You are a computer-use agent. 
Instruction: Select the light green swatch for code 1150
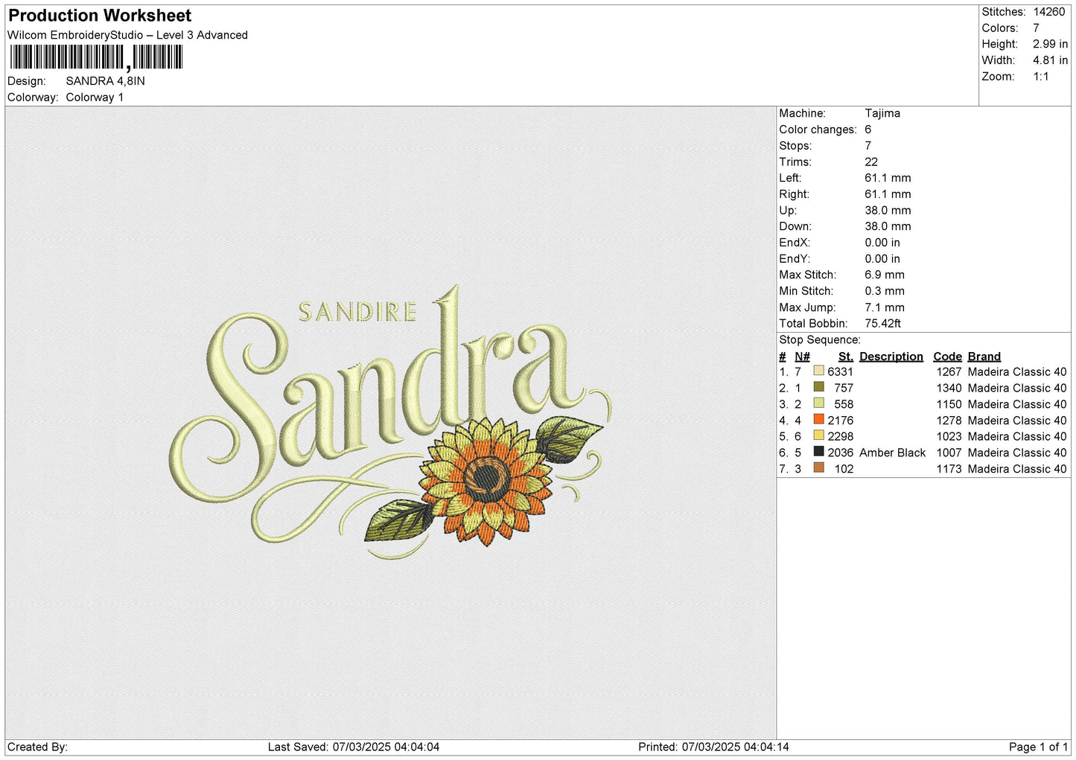coord(819,403)
